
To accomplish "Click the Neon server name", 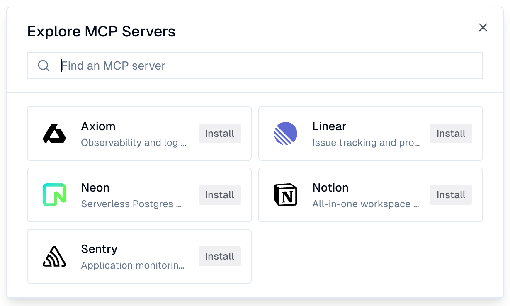I will [95, 187].
